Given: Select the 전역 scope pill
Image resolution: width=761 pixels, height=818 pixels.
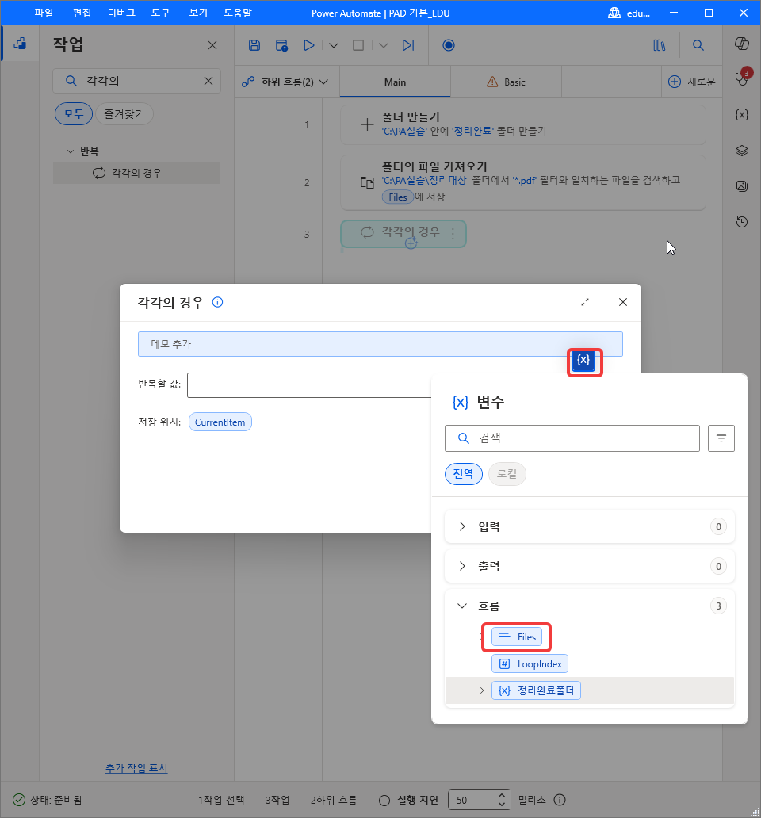Looking at the screenshot, I should coord(463,474).
